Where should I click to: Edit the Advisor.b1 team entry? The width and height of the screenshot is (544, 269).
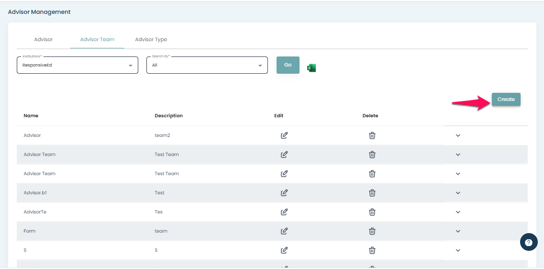[284, 193]
